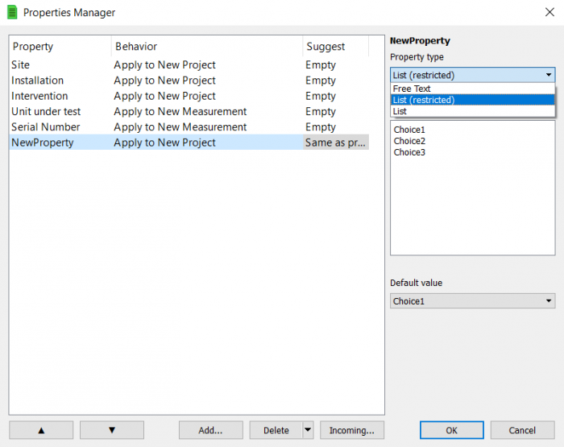Click the Behavior column header
Image resolution: width=564 pixels, height=447 pixels.
207,47
